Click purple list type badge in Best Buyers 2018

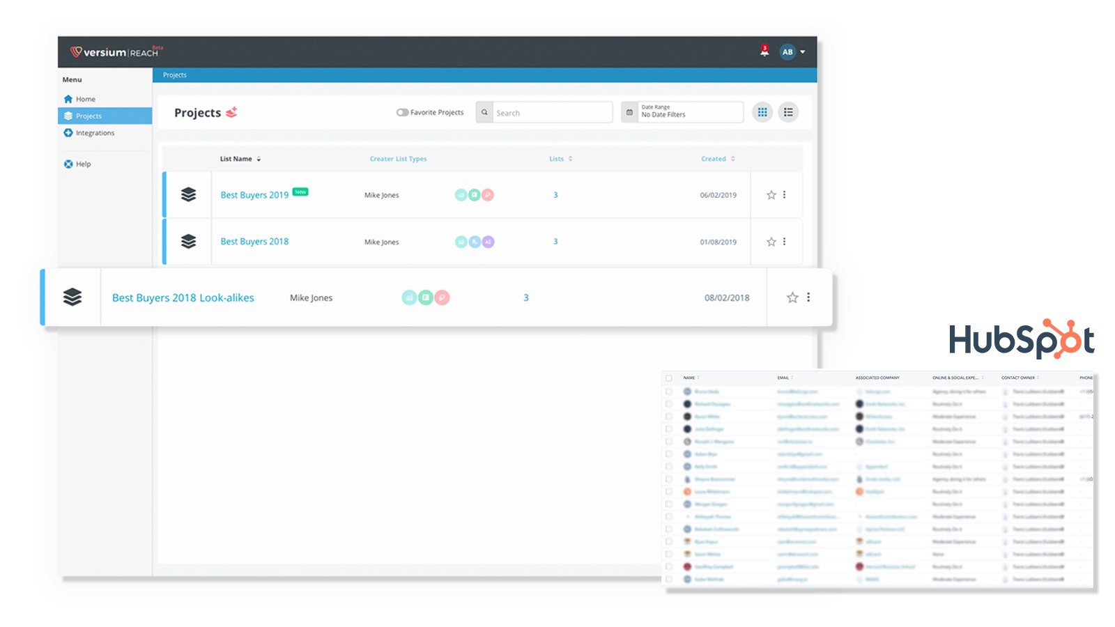point(488,242)
